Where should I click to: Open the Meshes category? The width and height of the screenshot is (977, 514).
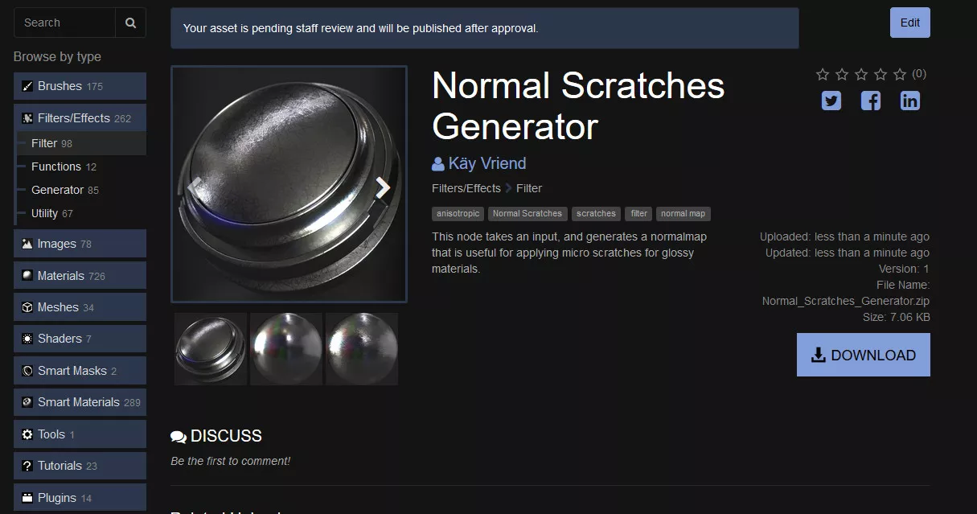point(80,307)
